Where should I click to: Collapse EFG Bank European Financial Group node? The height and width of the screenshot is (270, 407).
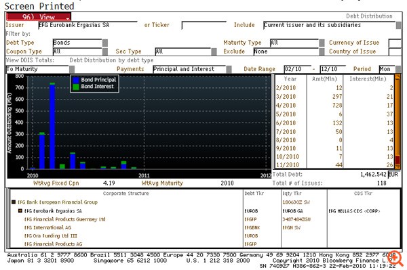click(14, 202)
